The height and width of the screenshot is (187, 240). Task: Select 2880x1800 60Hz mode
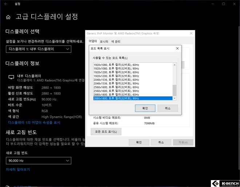tap(133, 95)
